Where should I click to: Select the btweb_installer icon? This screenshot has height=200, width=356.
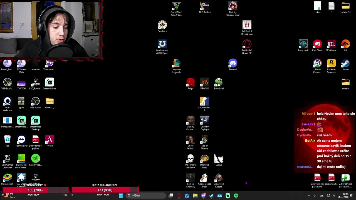[7, 65]
